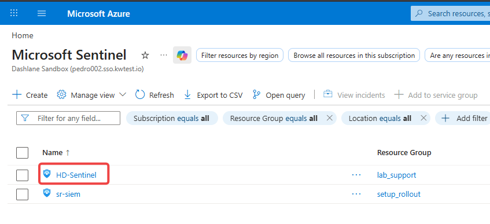Click the search resources field
The height and width of the screenshot is (224, 490).
(x=450, y=13)
